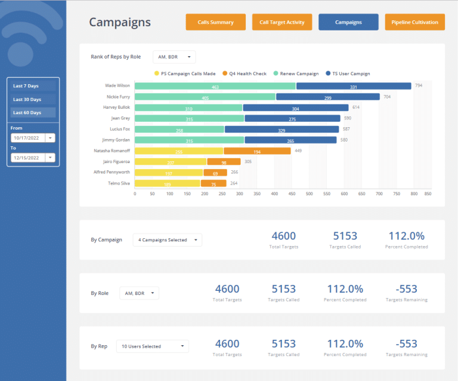Screen dimensions: 458x381
Task: Toggle Renew Campaign legend series
Action: point(276,73)
